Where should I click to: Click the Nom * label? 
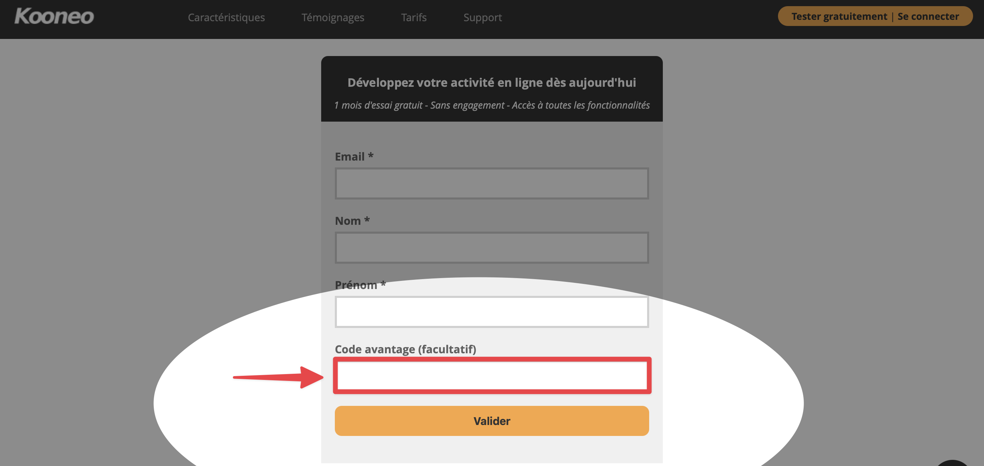click(352, 221)
